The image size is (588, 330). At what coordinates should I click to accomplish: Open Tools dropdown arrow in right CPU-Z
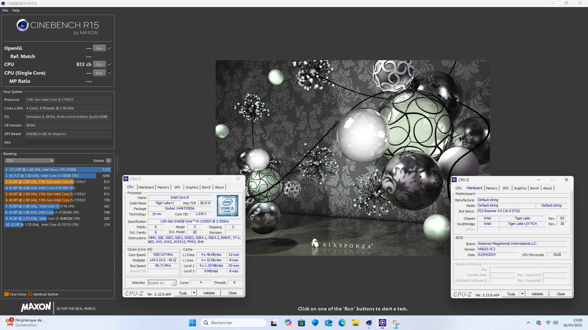pos(522,294)
